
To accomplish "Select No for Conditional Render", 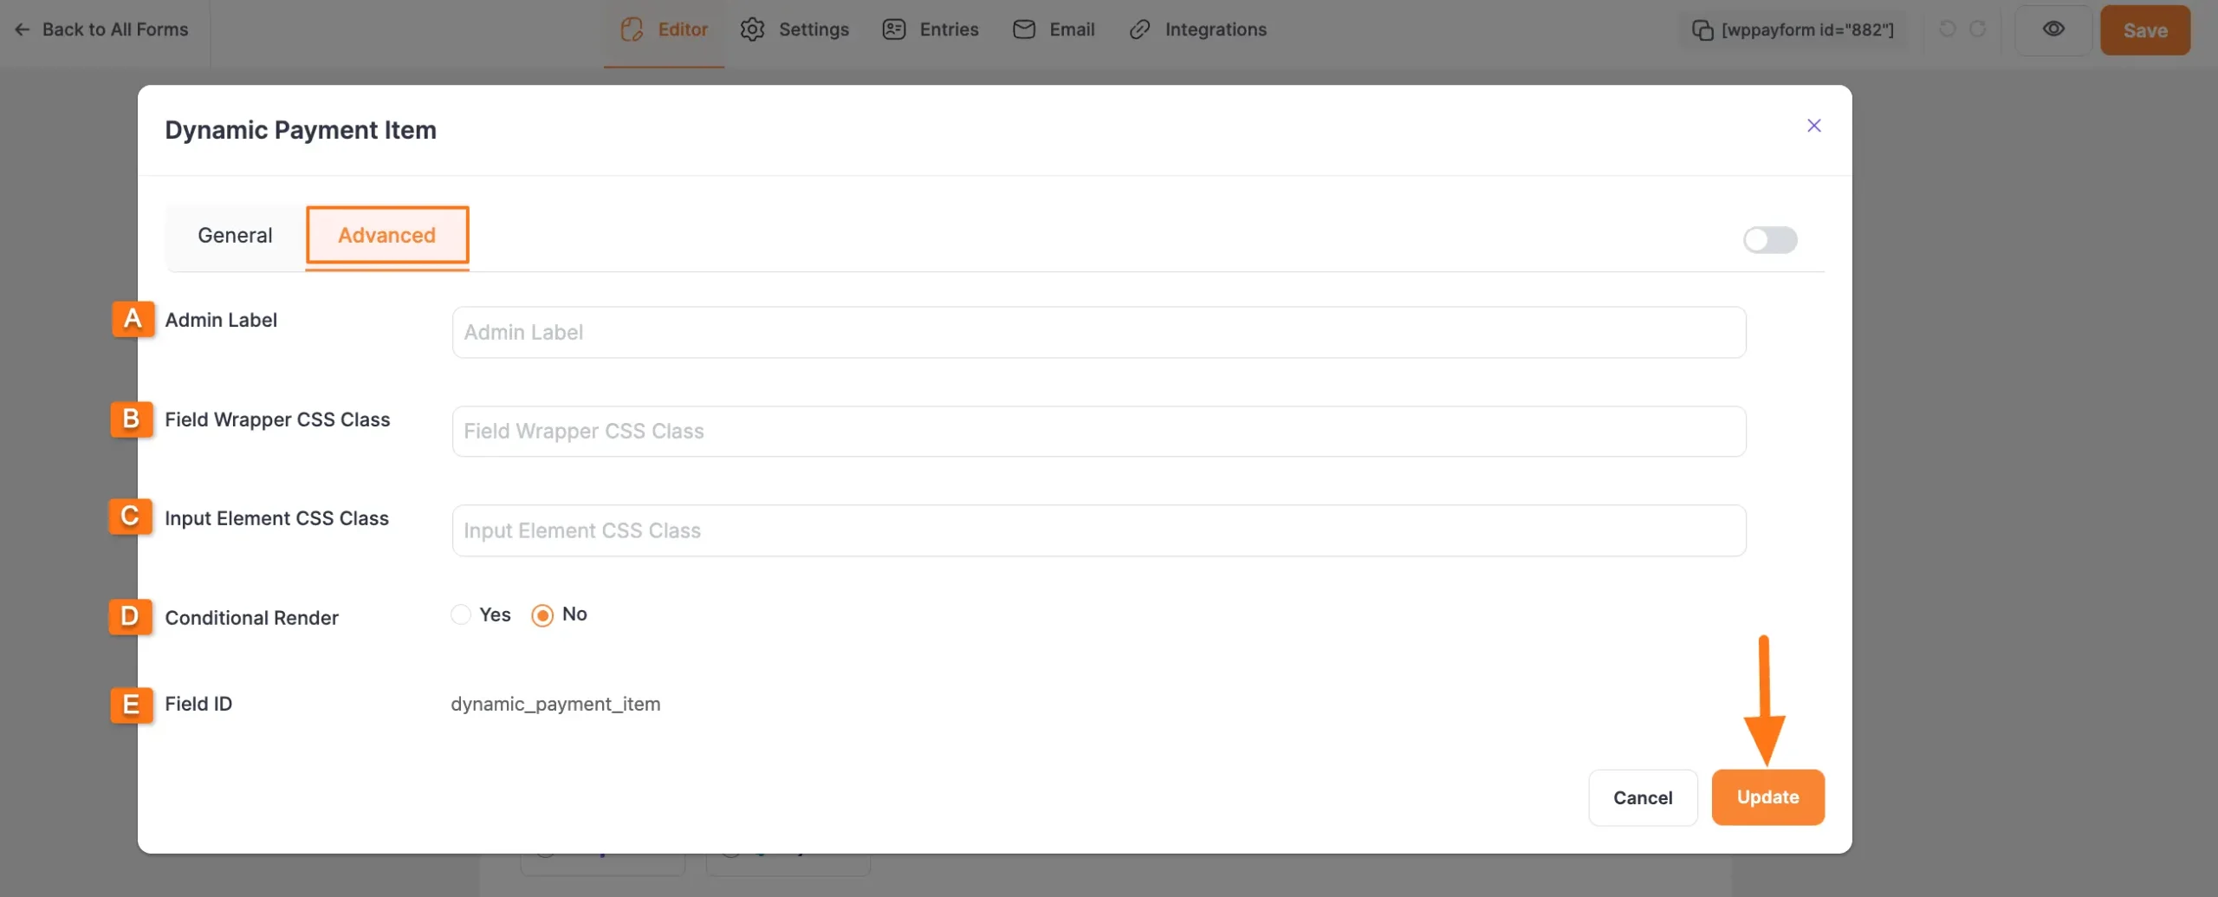I will (542, 614).
